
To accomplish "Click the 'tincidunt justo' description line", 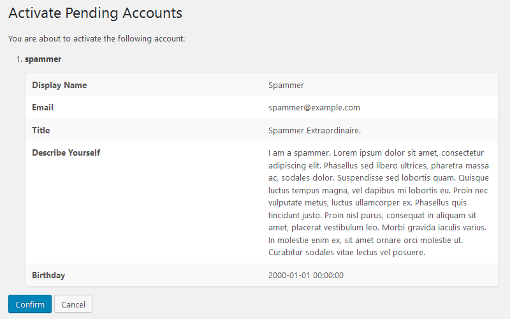I will tap(372, 215).
